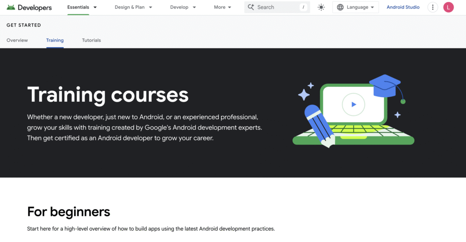Open the More menu

(220, 7)
